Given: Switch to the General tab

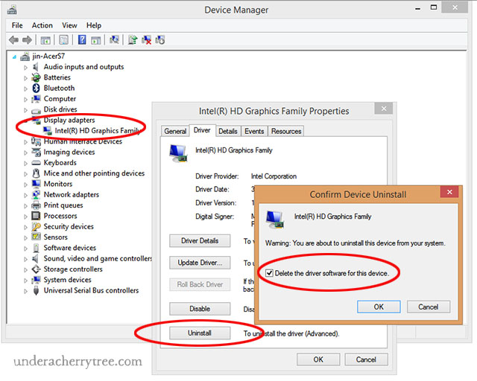Looking at the screenshot, I should (x=175, y=131).
